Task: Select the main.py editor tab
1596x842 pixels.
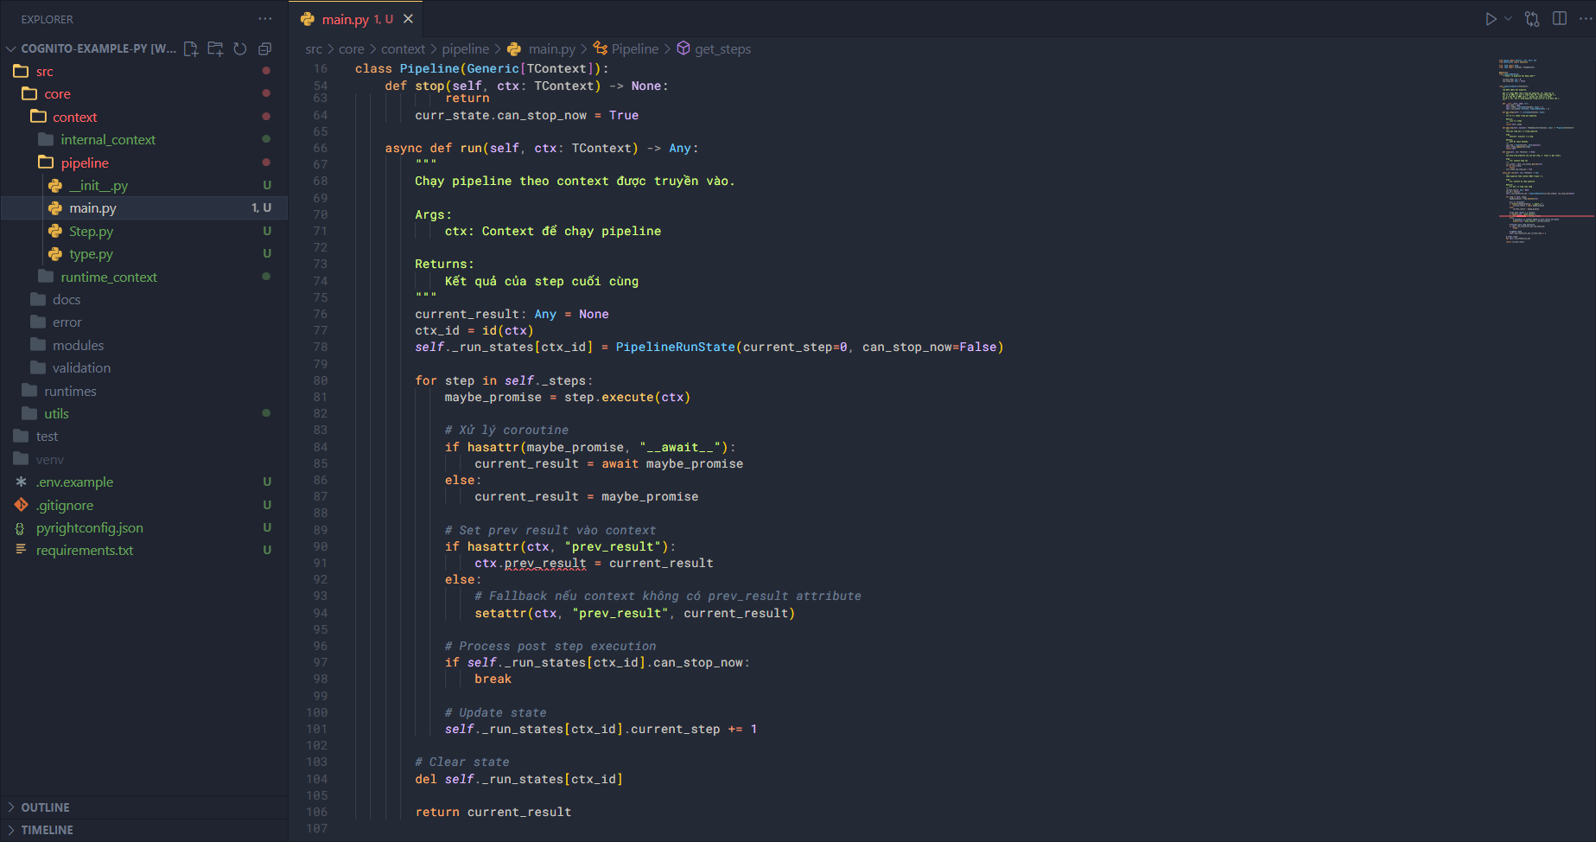Action: [x=345, y=19]
